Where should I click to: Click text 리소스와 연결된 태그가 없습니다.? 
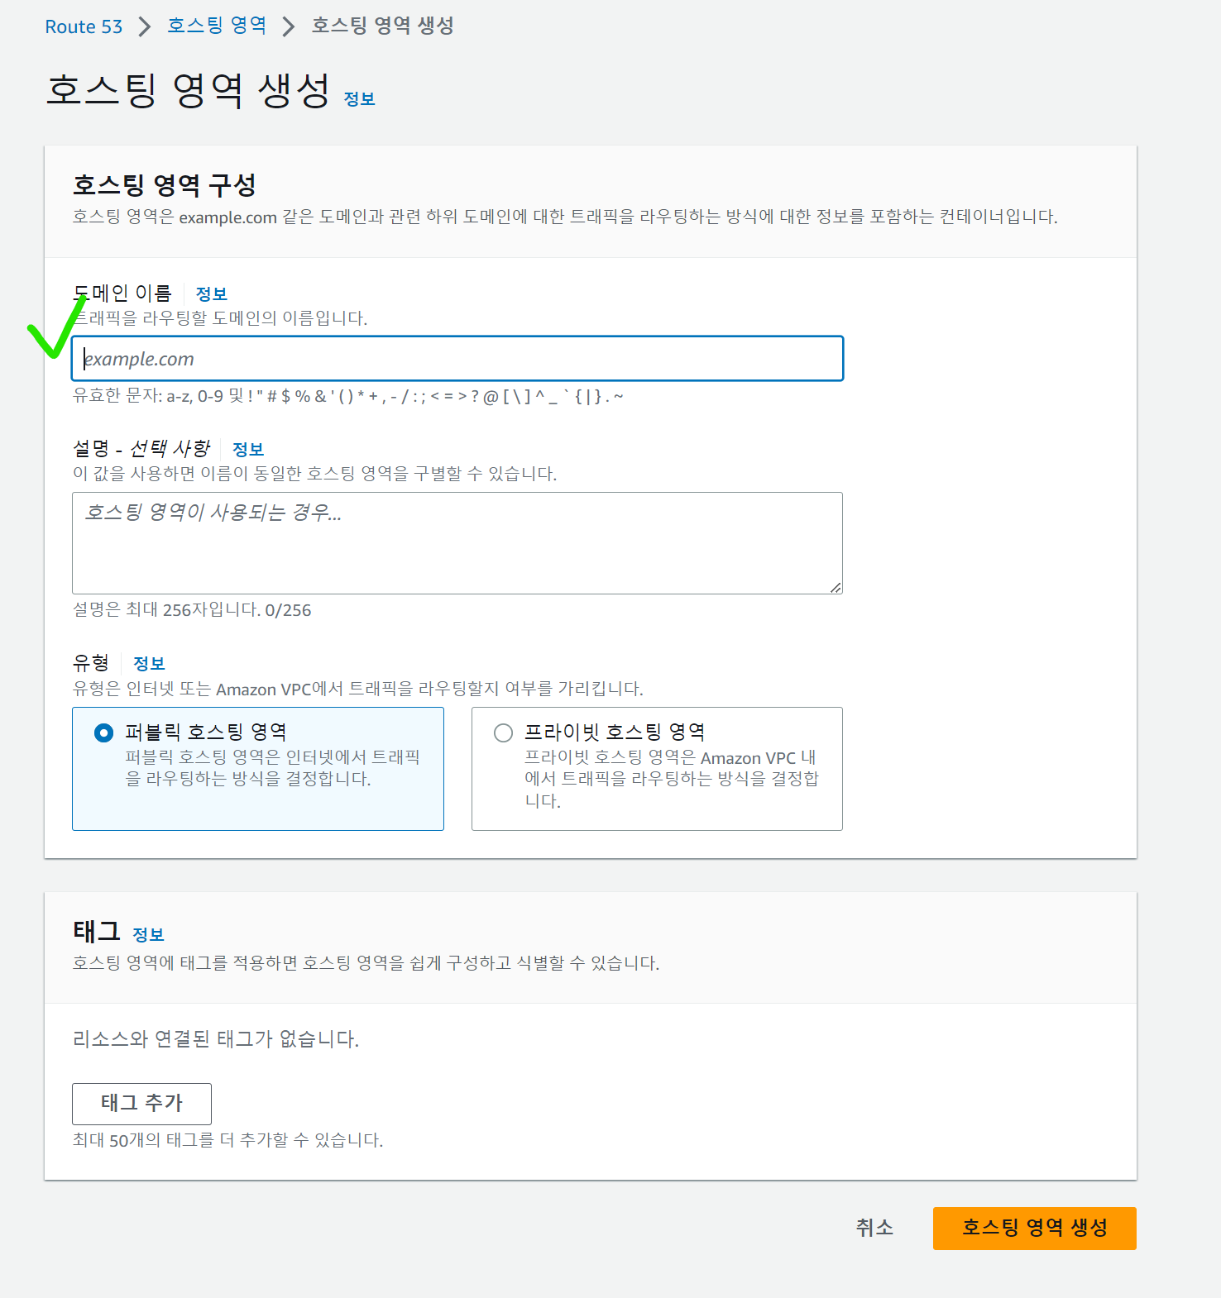[216, 1039]
